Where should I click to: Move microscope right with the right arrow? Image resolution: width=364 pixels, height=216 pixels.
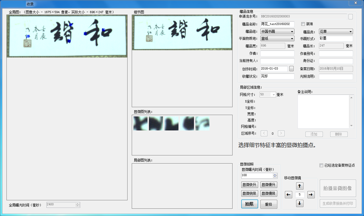tap(311, 195)
